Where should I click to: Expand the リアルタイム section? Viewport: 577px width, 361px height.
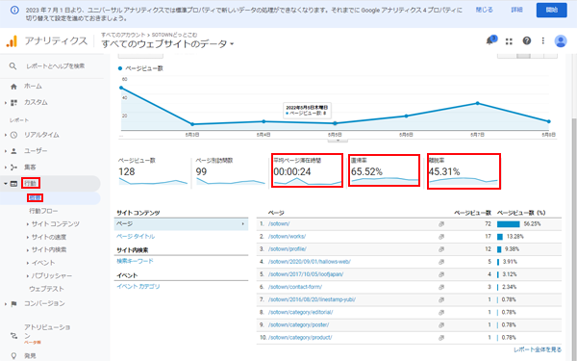(x=6, y=135)
